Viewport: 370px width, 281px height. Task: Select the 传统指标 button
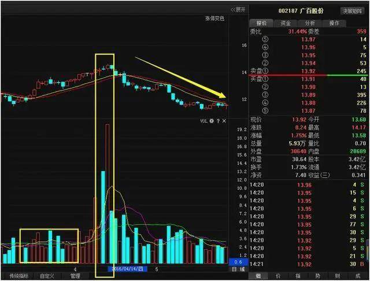[x=19, y=276]
